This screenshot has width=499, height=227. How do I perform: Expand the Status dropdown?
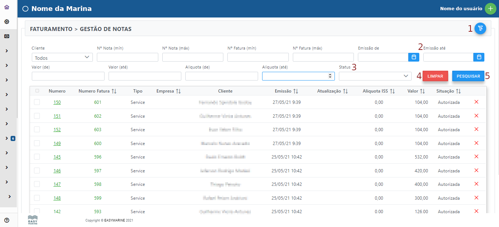(375, 76)
